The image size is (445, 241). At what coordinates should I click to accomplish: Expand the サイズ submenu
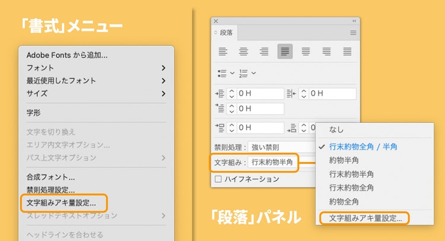pyautogui.click(x=96, y=93)
